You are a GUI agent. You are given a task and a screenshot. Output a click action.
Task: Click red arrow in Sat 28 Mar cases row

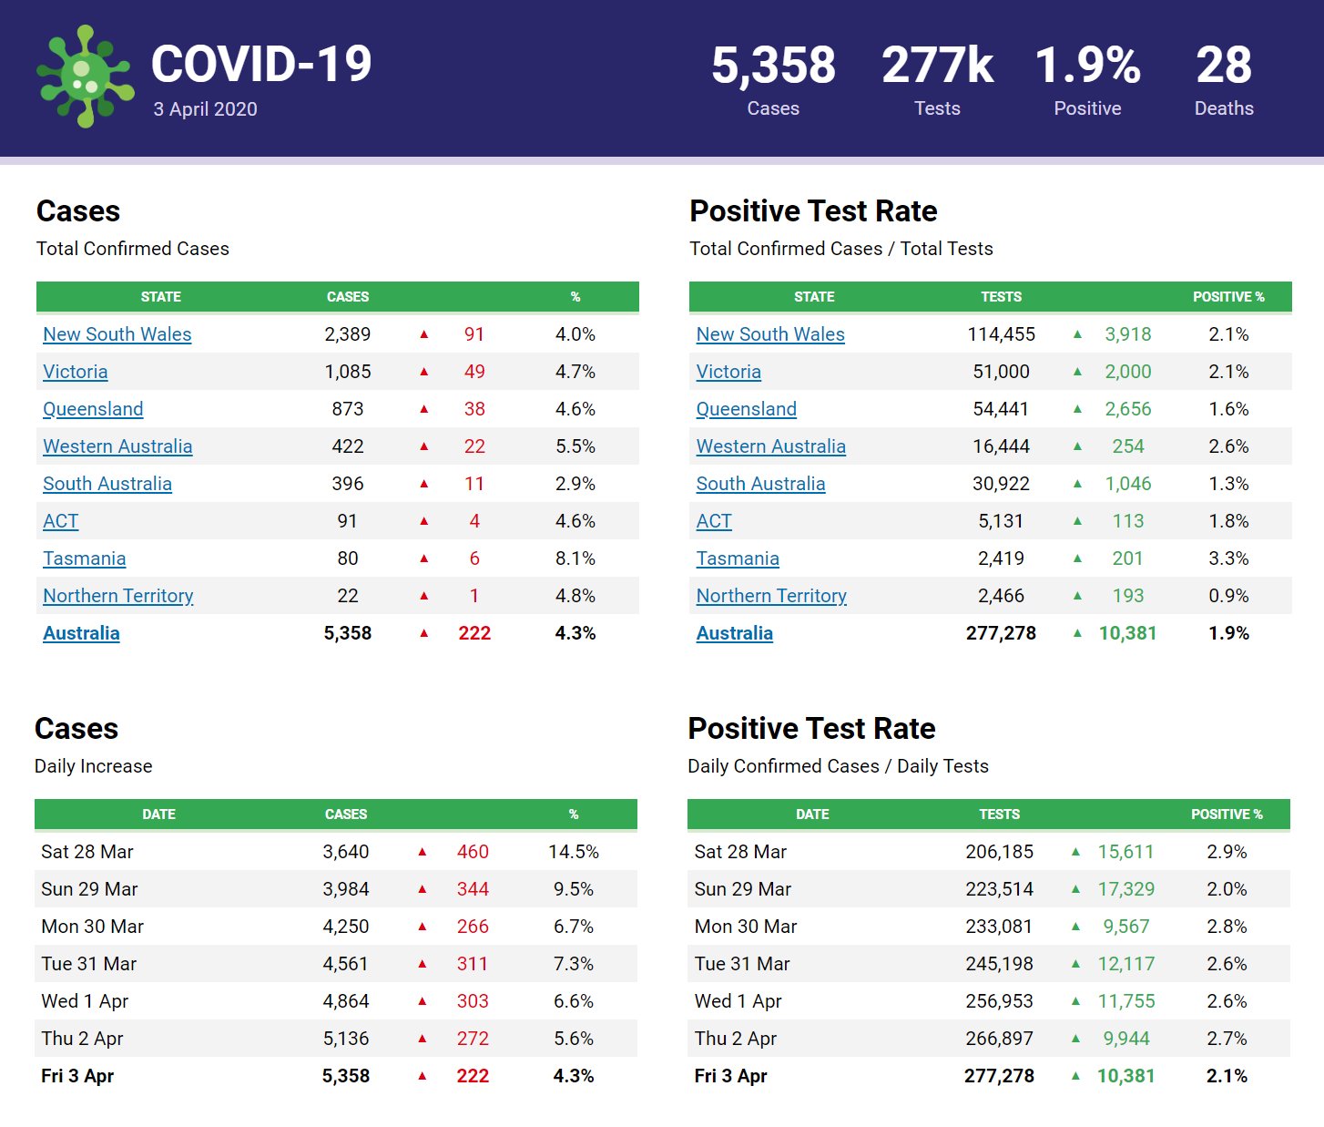tap(423, 852)
